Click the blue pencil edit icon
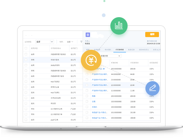This screenshot has width=183, height=138. 152,88
